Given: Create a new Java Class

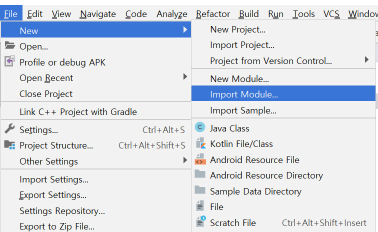Looking at the screenshot, I should (x=283, y=127).
